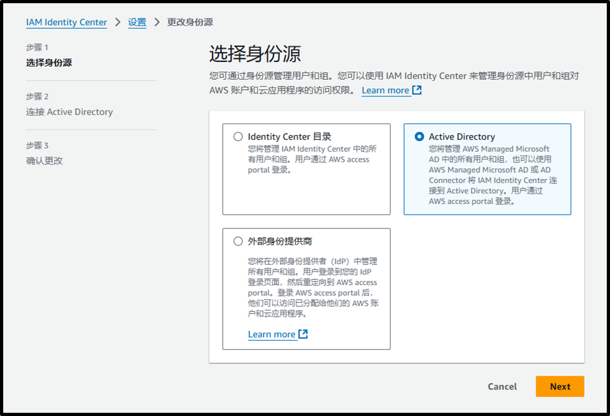Click step 3 确认更改 in sidebar
This screenshot has height=416, width=610.
click(44, 161)
